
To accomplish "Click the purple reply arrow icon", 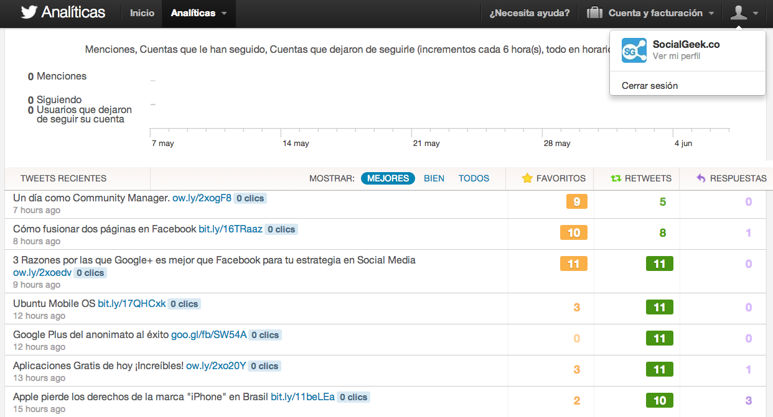I will tap(701, 178).
